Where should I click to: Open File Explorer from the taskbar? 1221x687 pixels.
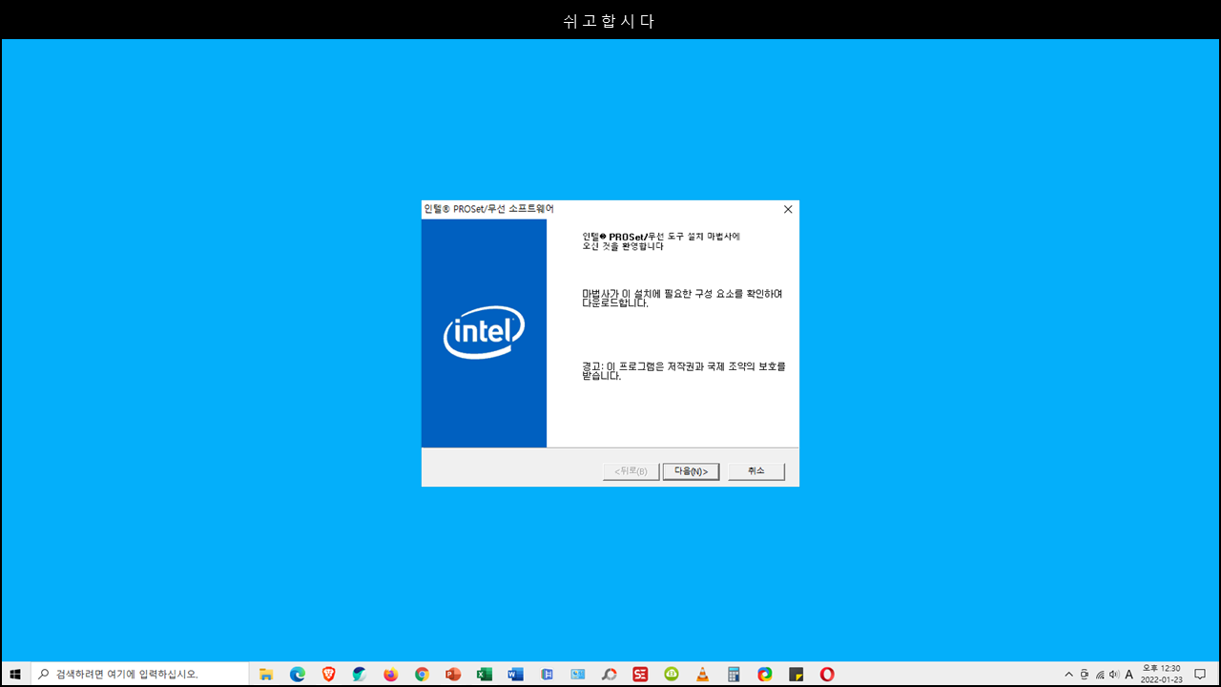266,675
